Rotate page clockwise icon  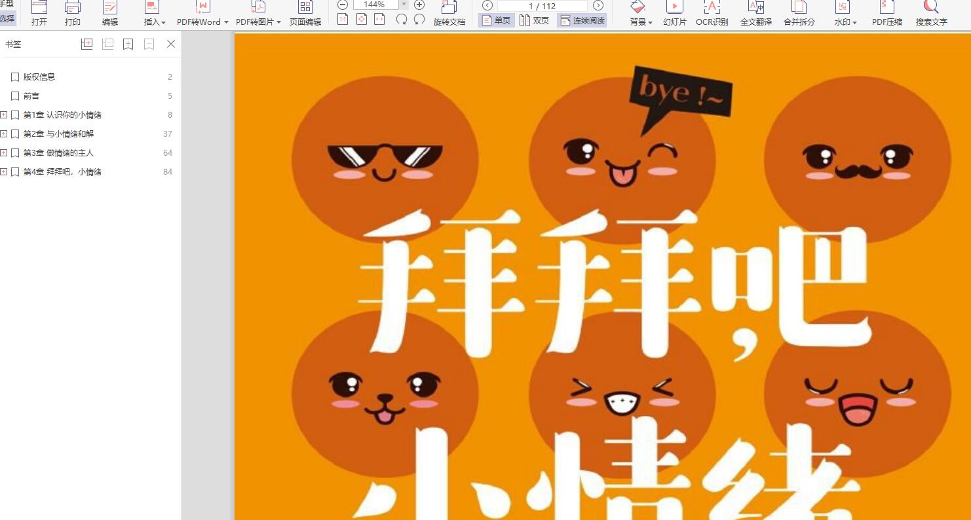coord(402,20)
